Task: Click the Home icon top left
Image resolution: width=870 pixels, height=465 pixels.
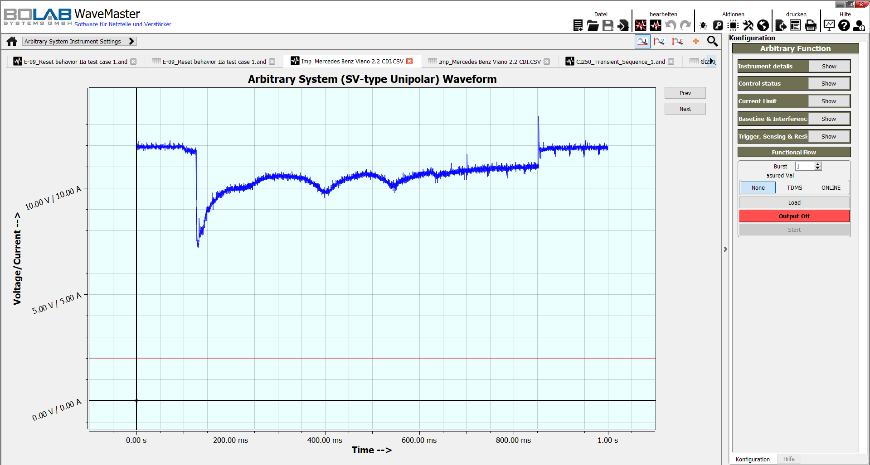Action: pos(11,41)
